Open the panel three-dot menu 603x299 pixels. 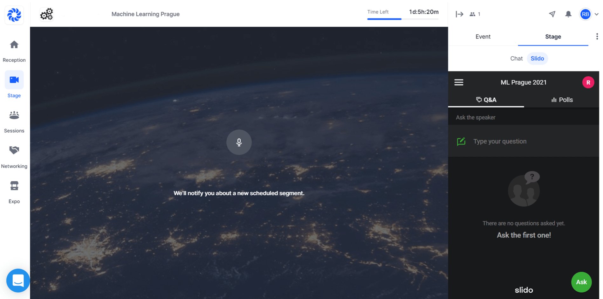597,37
